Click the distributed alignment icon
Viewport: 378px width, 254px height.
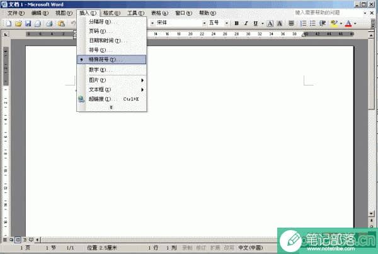point(291,23)
